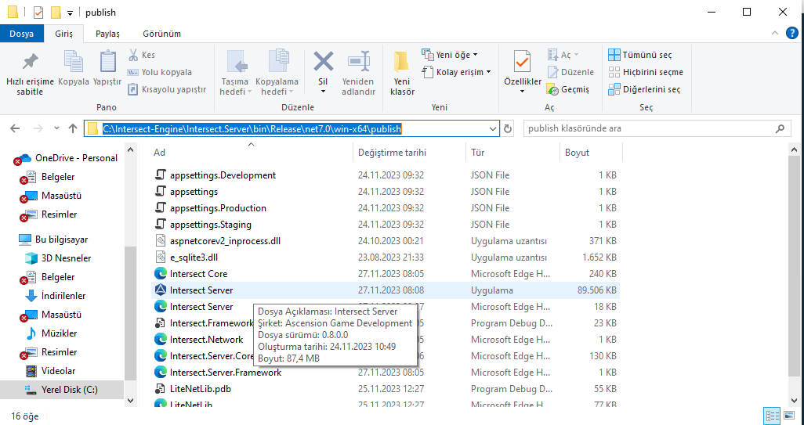Click Hızlı erişime sabitle pin icon
Viewport: 804px width, 425px height.
tap(30, 61)
